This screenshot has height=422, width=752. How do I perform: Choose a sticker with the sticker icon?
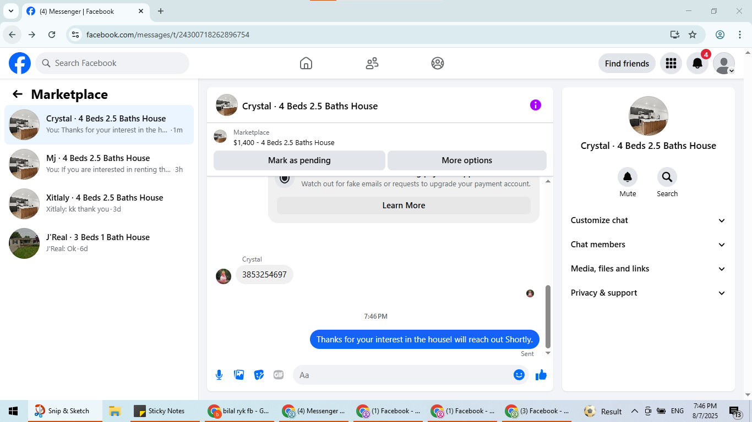(x=259, y=375)
